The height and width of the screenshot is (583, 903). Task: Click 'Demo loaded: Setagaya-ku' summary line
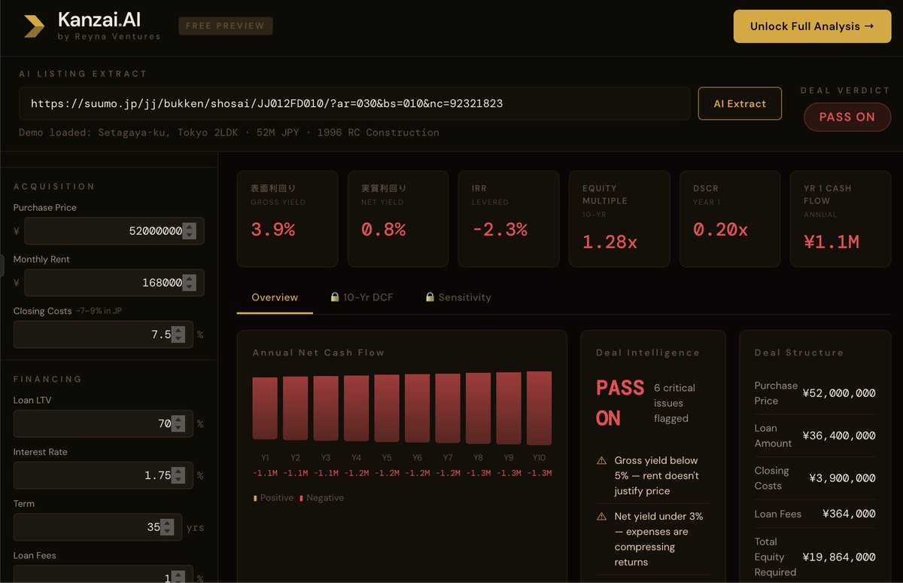(x=229, y=133)
